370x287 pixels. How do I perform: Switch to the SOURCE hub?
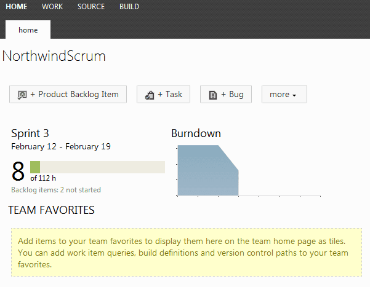click(91, 7)
